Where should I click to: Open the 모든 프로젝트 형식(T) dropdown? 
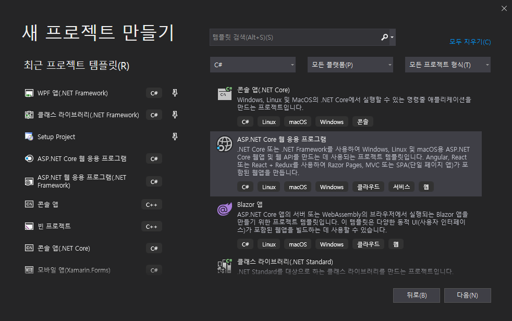448,65
